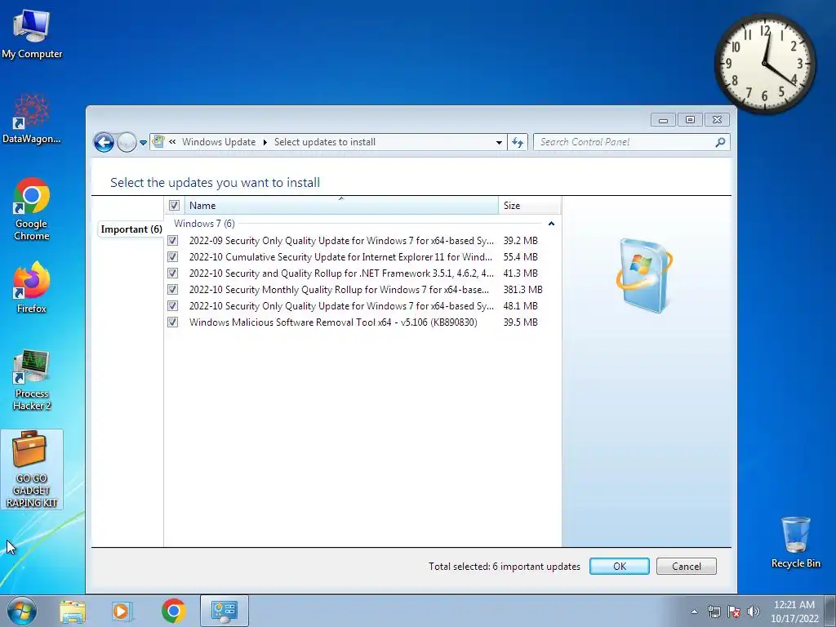Click Select updates to install breadcrumb
The image size is (836, 627).
[x=325, y=142]
